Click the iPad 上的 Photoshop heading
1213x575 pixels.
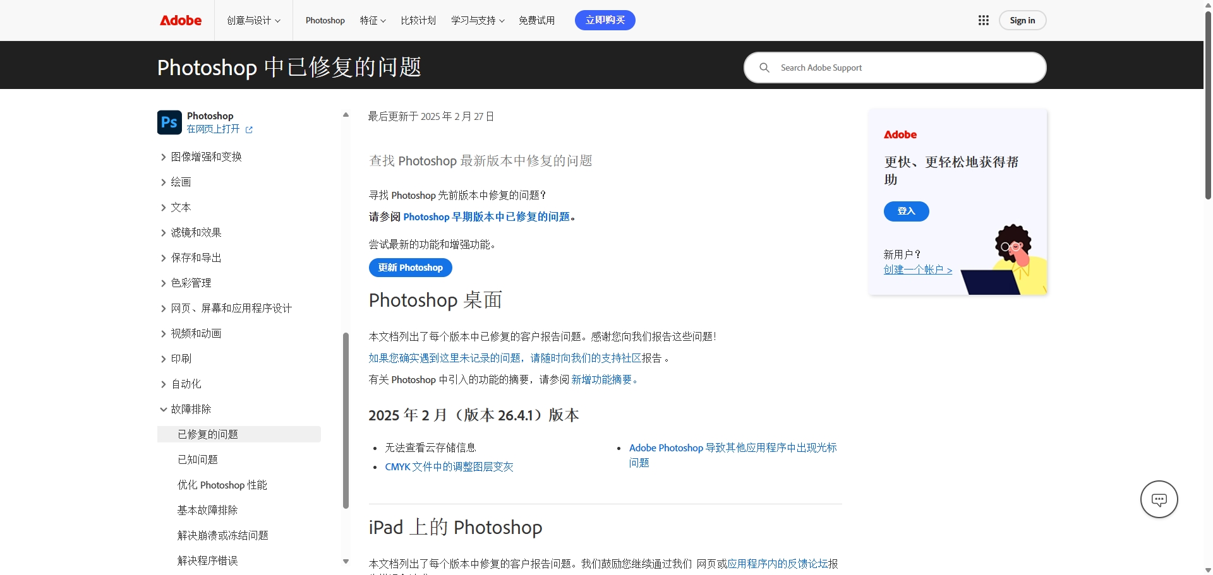point(456,527)
